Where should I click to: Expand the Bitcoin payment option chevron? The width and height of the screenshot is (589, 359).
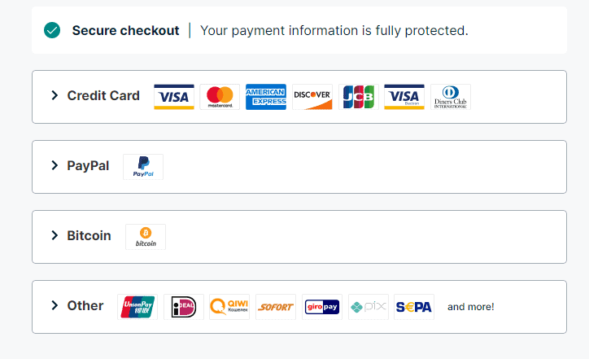(55, 235)
